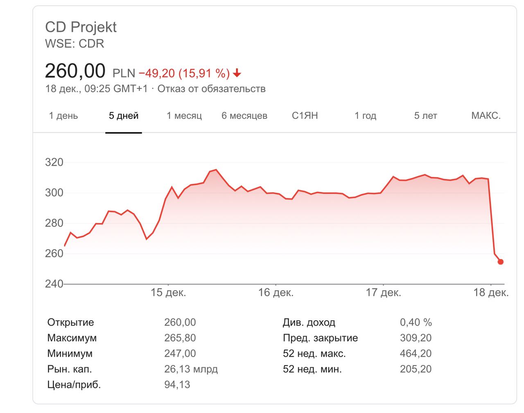Select the 5 дней tab
Viewport: 524px width, 413px height.
tap(124, 116)
